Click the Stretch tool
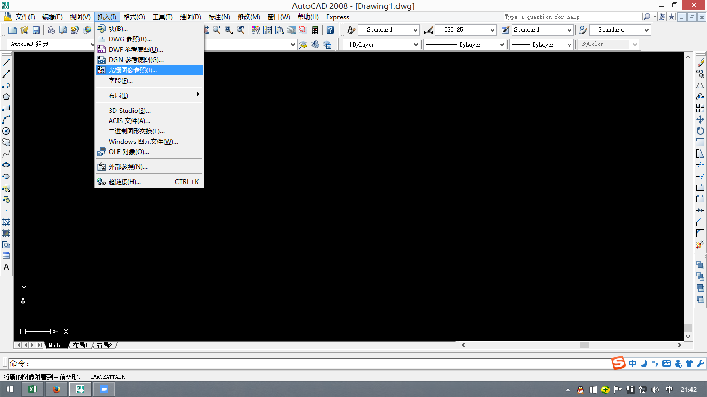This screenshot has width=707, height=397. (x=700, y=154)
